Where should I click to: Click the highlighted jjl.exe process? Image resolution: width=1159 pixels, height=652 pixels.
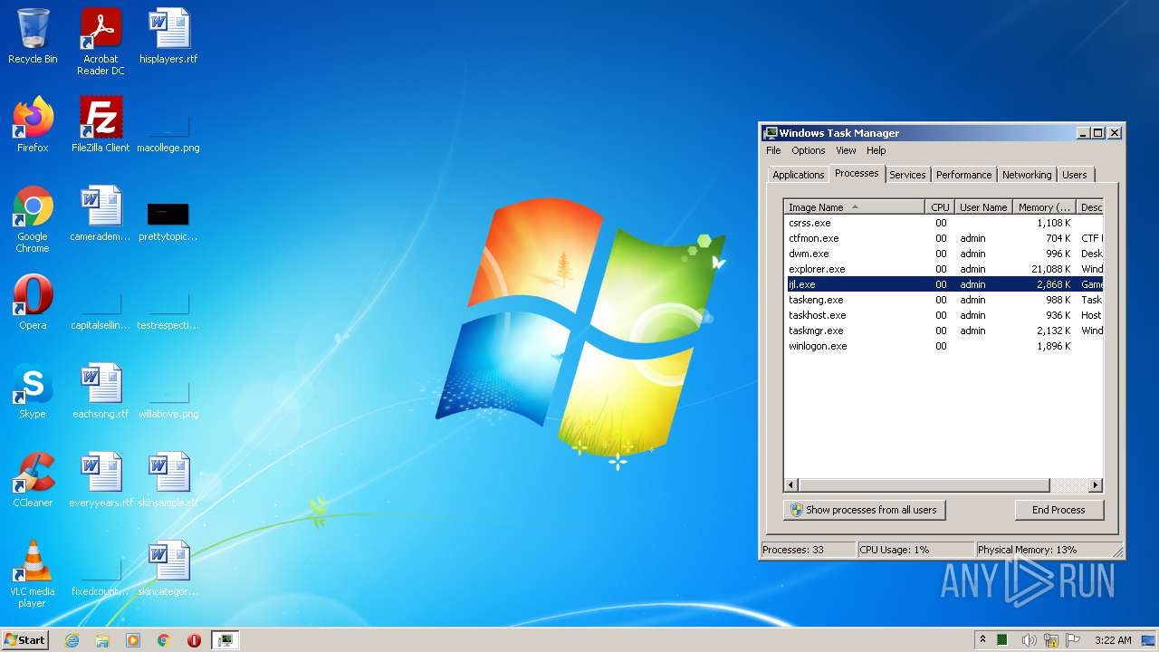click(943, 284)
